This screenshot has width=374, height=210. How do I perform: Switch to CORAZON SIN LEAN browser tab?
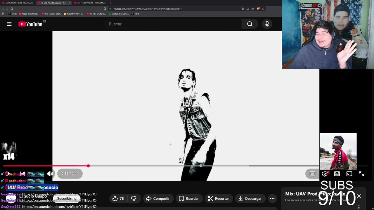point(18,3)
